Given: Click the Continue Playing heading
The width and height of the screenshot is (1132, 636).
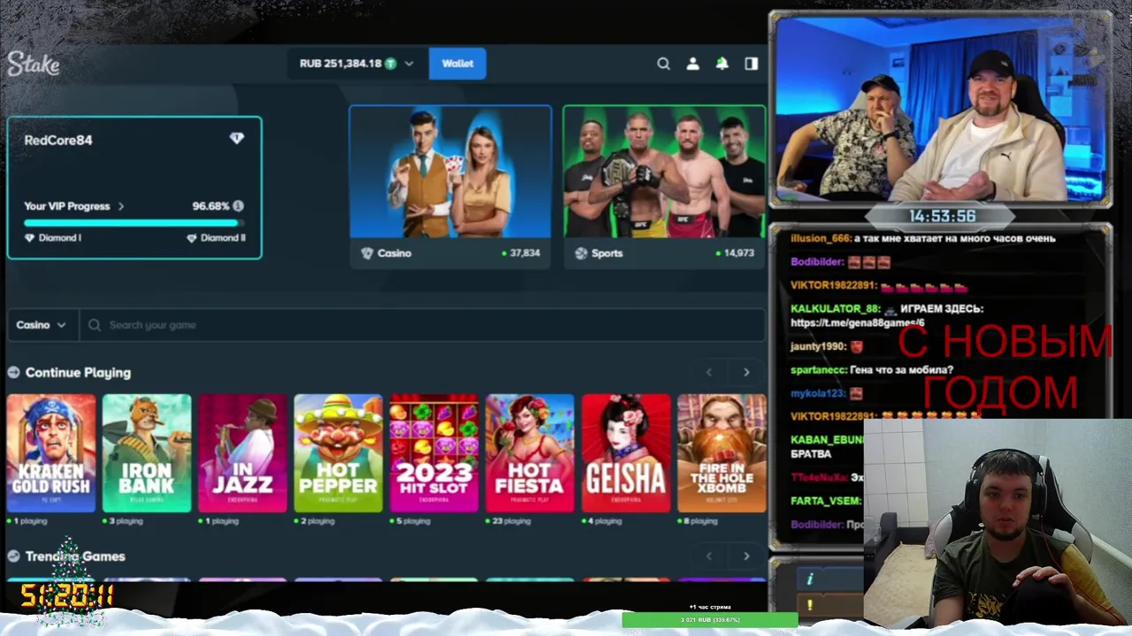Looking at the screenshot, I should (78, 373).
